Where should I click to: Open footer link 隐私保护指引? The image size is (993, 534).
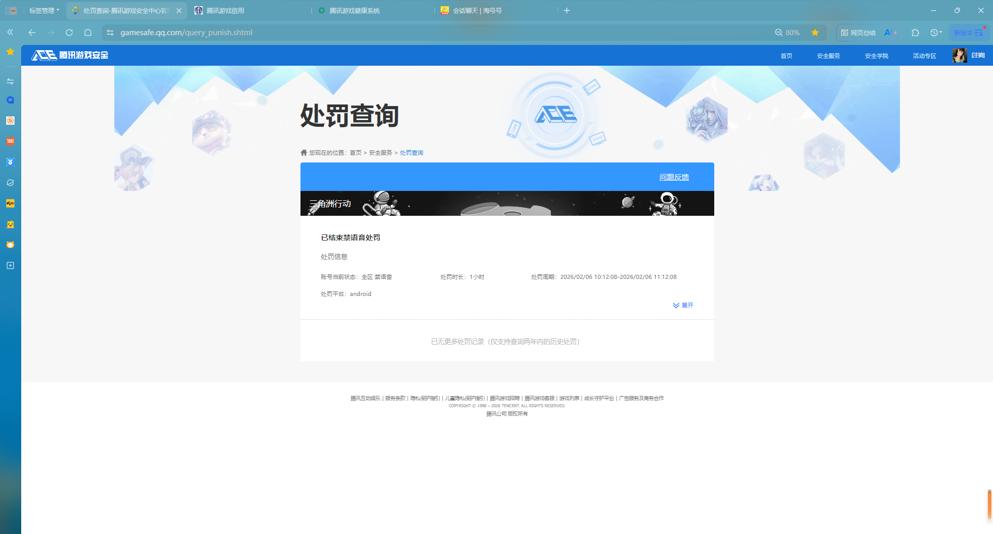coord(425,398)
